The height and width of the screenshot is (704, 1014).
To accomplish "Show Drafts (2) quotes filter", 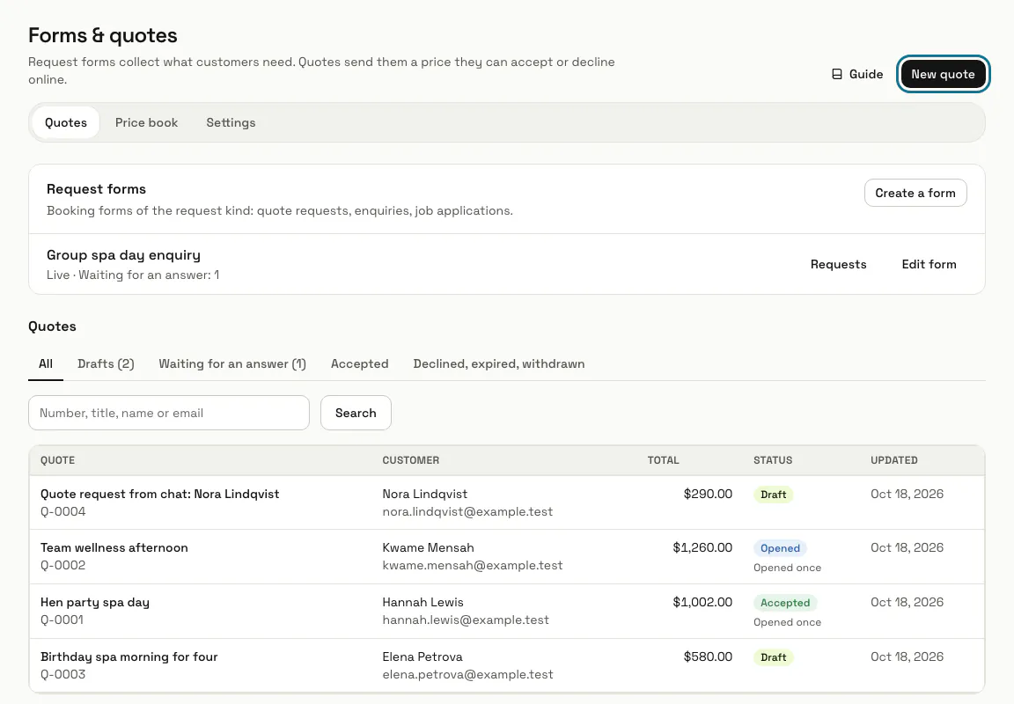I will point(106,364).
